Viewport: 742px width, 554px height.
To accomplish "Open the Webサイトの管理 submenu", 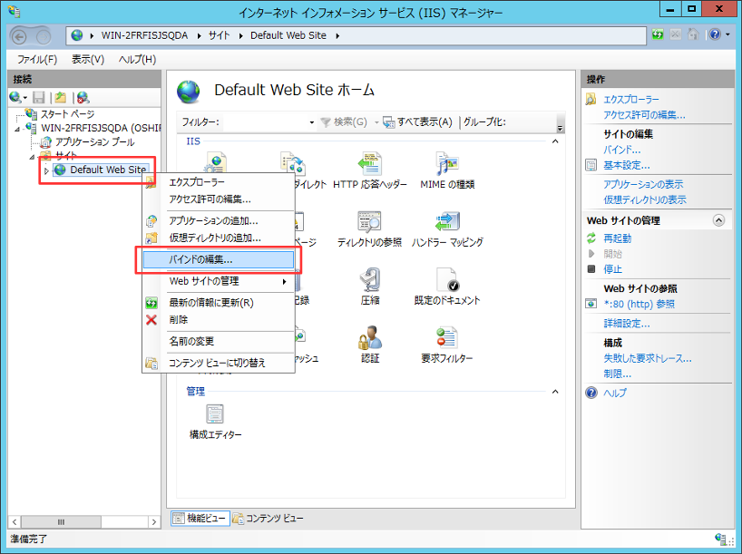I will (x=220, y=281).
